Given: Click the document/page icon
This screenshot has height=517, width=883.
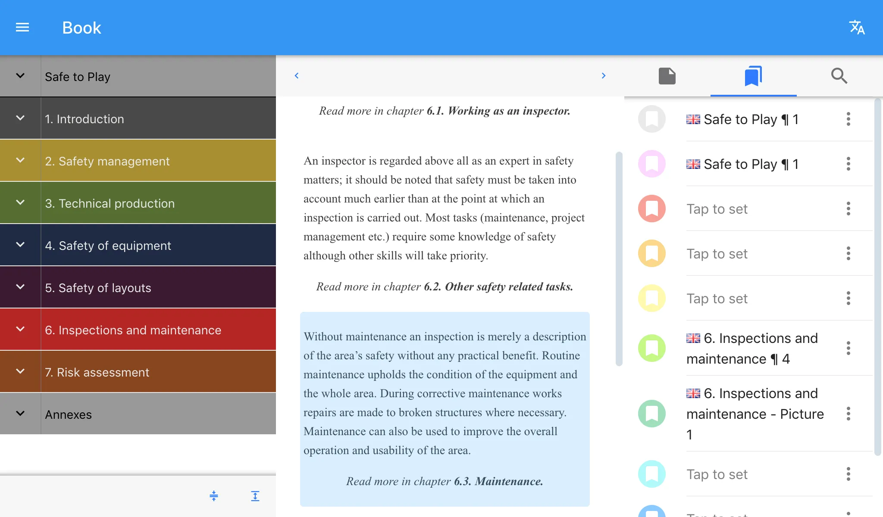Looking at the screenshot, I should (x=667, y=75).
